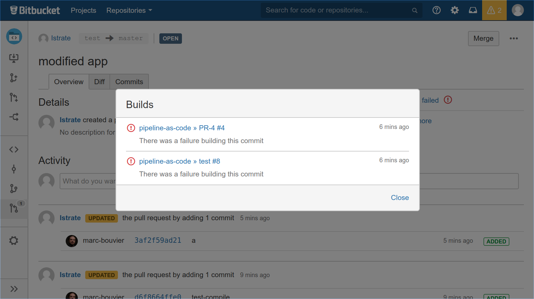Open the Projects menu item

pos(84,10)
